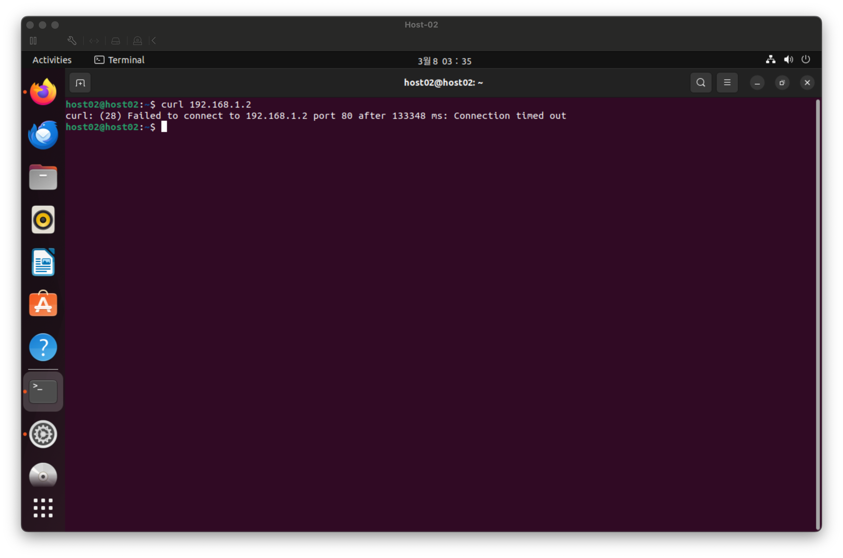Click the network adapter arrows icon
This screenshot has height=558, width=843.
coord(94,41)
